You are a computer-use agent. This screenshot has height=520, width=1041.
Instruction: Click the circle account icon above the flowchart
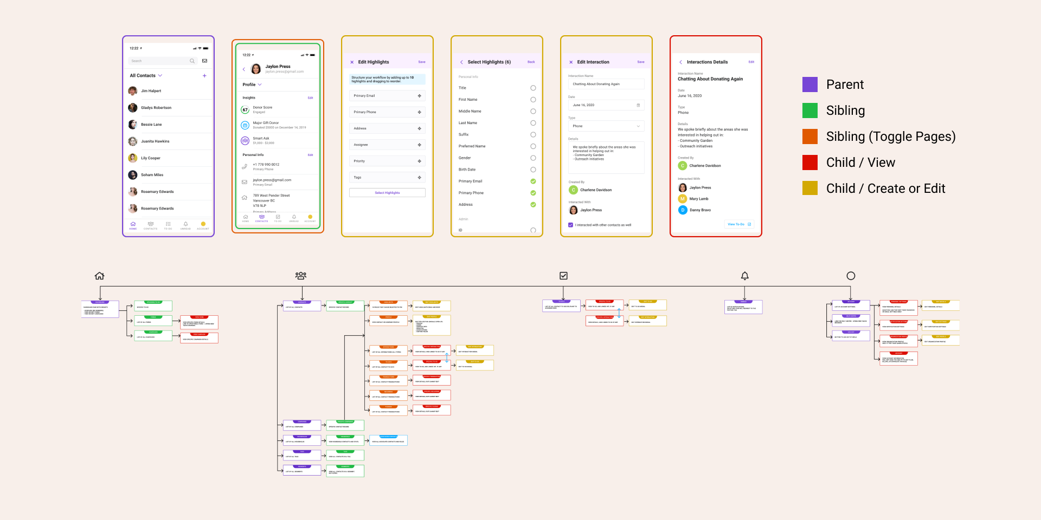[x=851, y=276]
